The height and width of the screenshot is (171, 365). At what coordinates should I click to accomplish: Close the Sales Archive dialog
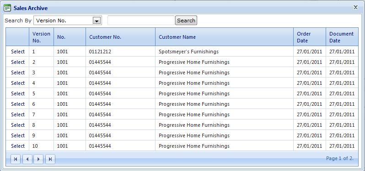355,7
